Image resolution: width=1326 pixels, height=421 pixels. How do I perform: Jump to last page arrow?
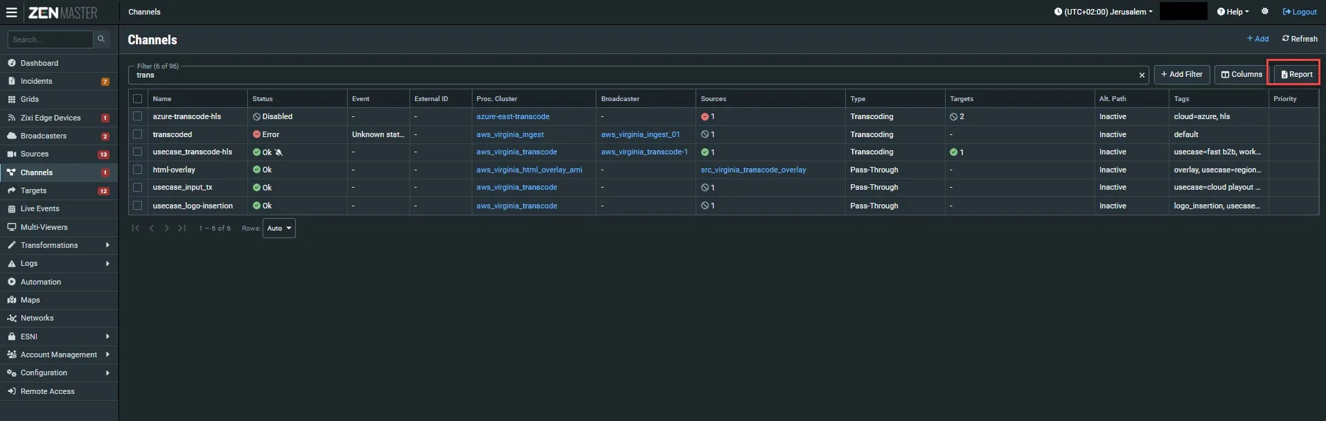182,229
